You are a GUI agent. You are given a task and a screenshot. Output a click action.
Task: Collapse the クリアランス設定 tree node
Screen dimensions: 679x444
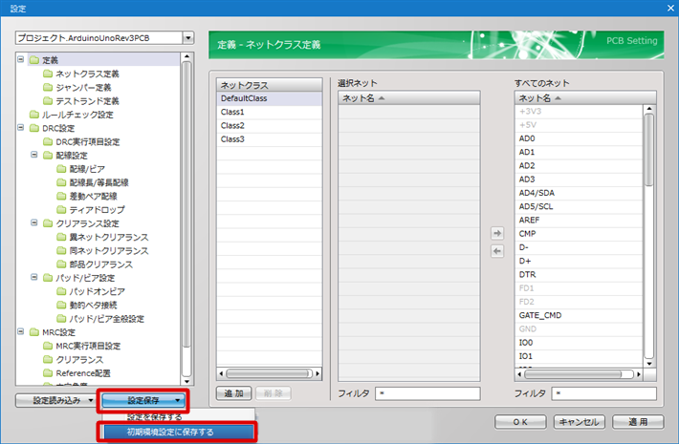[34, 223]
